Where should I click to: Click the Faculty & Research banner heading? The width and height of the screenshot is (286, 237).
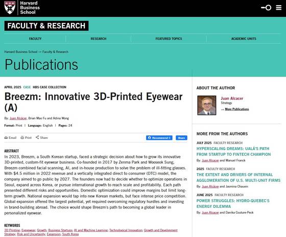[x=46, y=26]
